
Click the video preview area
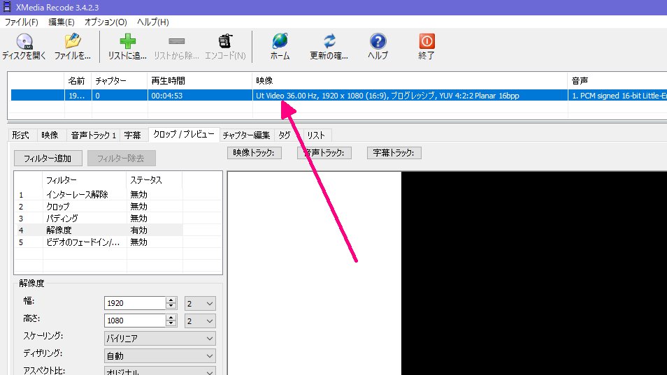coord(447,273)
